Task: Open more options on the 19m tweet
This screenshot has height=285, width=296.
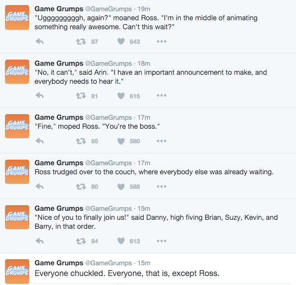Action: [162, 42]
